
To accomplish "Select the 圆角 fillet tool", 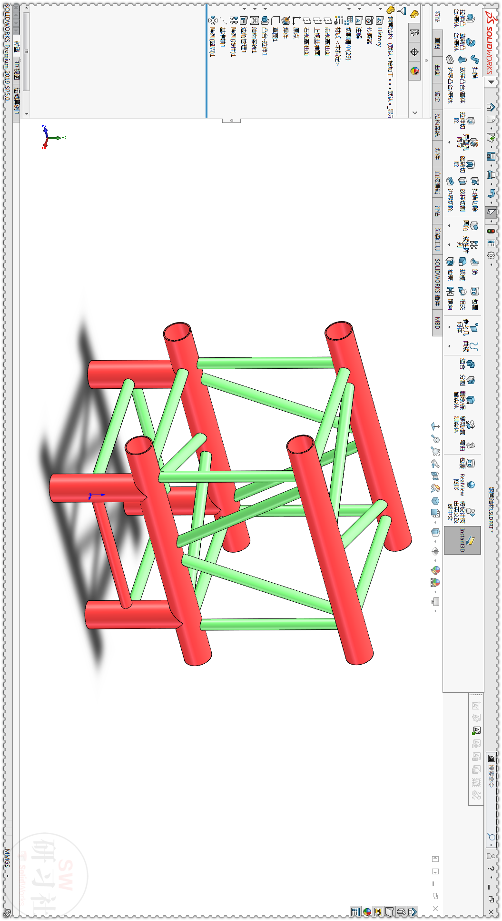I will (x=470, y=226).
